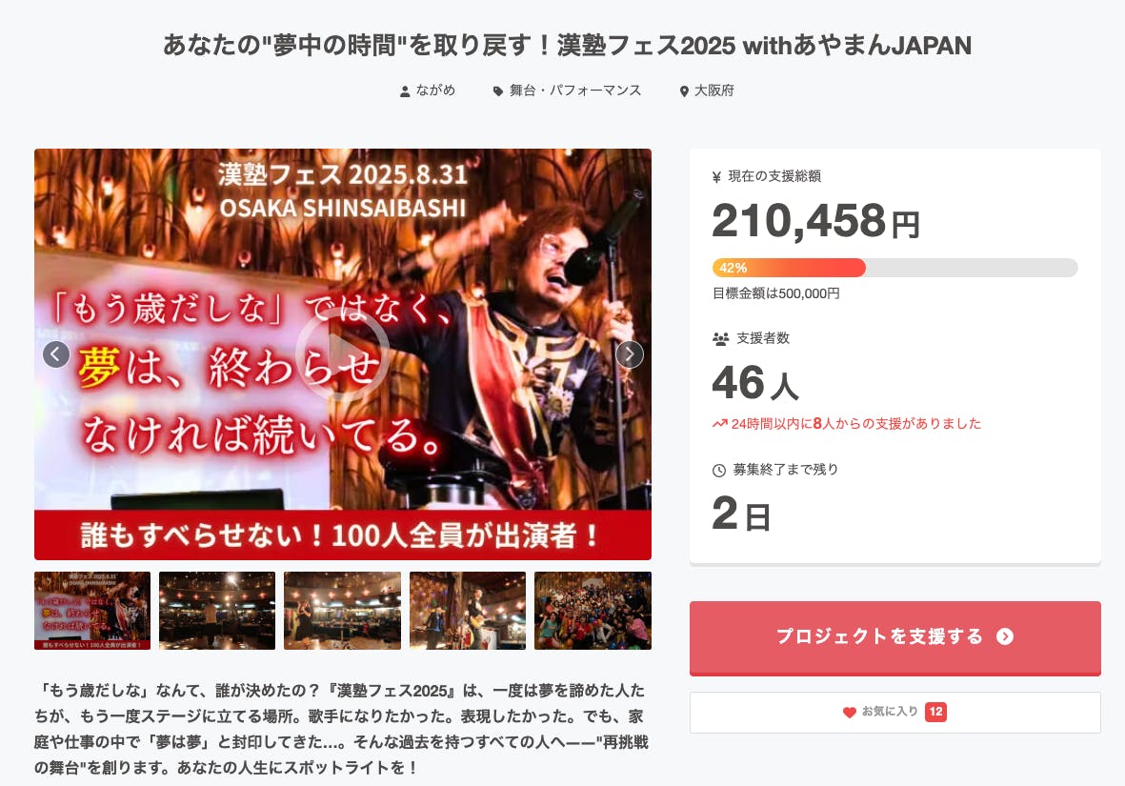This screenshot has width=1125, height=786.
Task: Click the tag icon for 舞台・パフォーマンス
Action: coord(498,91)
